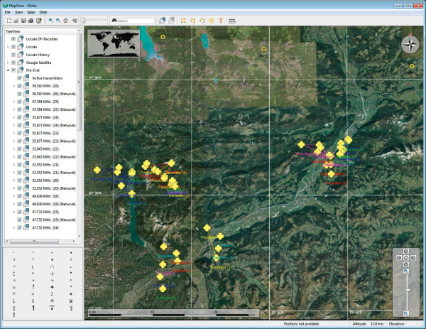The width and height of the screenshot is (426, 329).
Task: Select the text annotation T tool
Action: pyautogui.click(x=222, y=21)
